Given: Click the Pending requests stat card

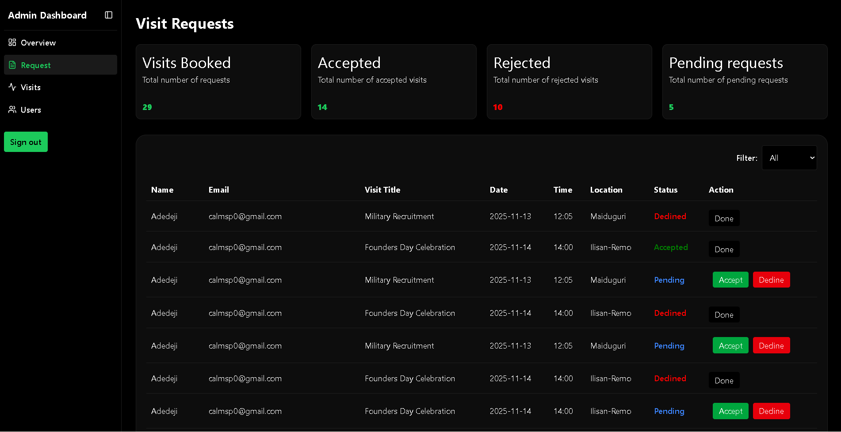Looking at the screenshot, I should click(x=745, y=82).
